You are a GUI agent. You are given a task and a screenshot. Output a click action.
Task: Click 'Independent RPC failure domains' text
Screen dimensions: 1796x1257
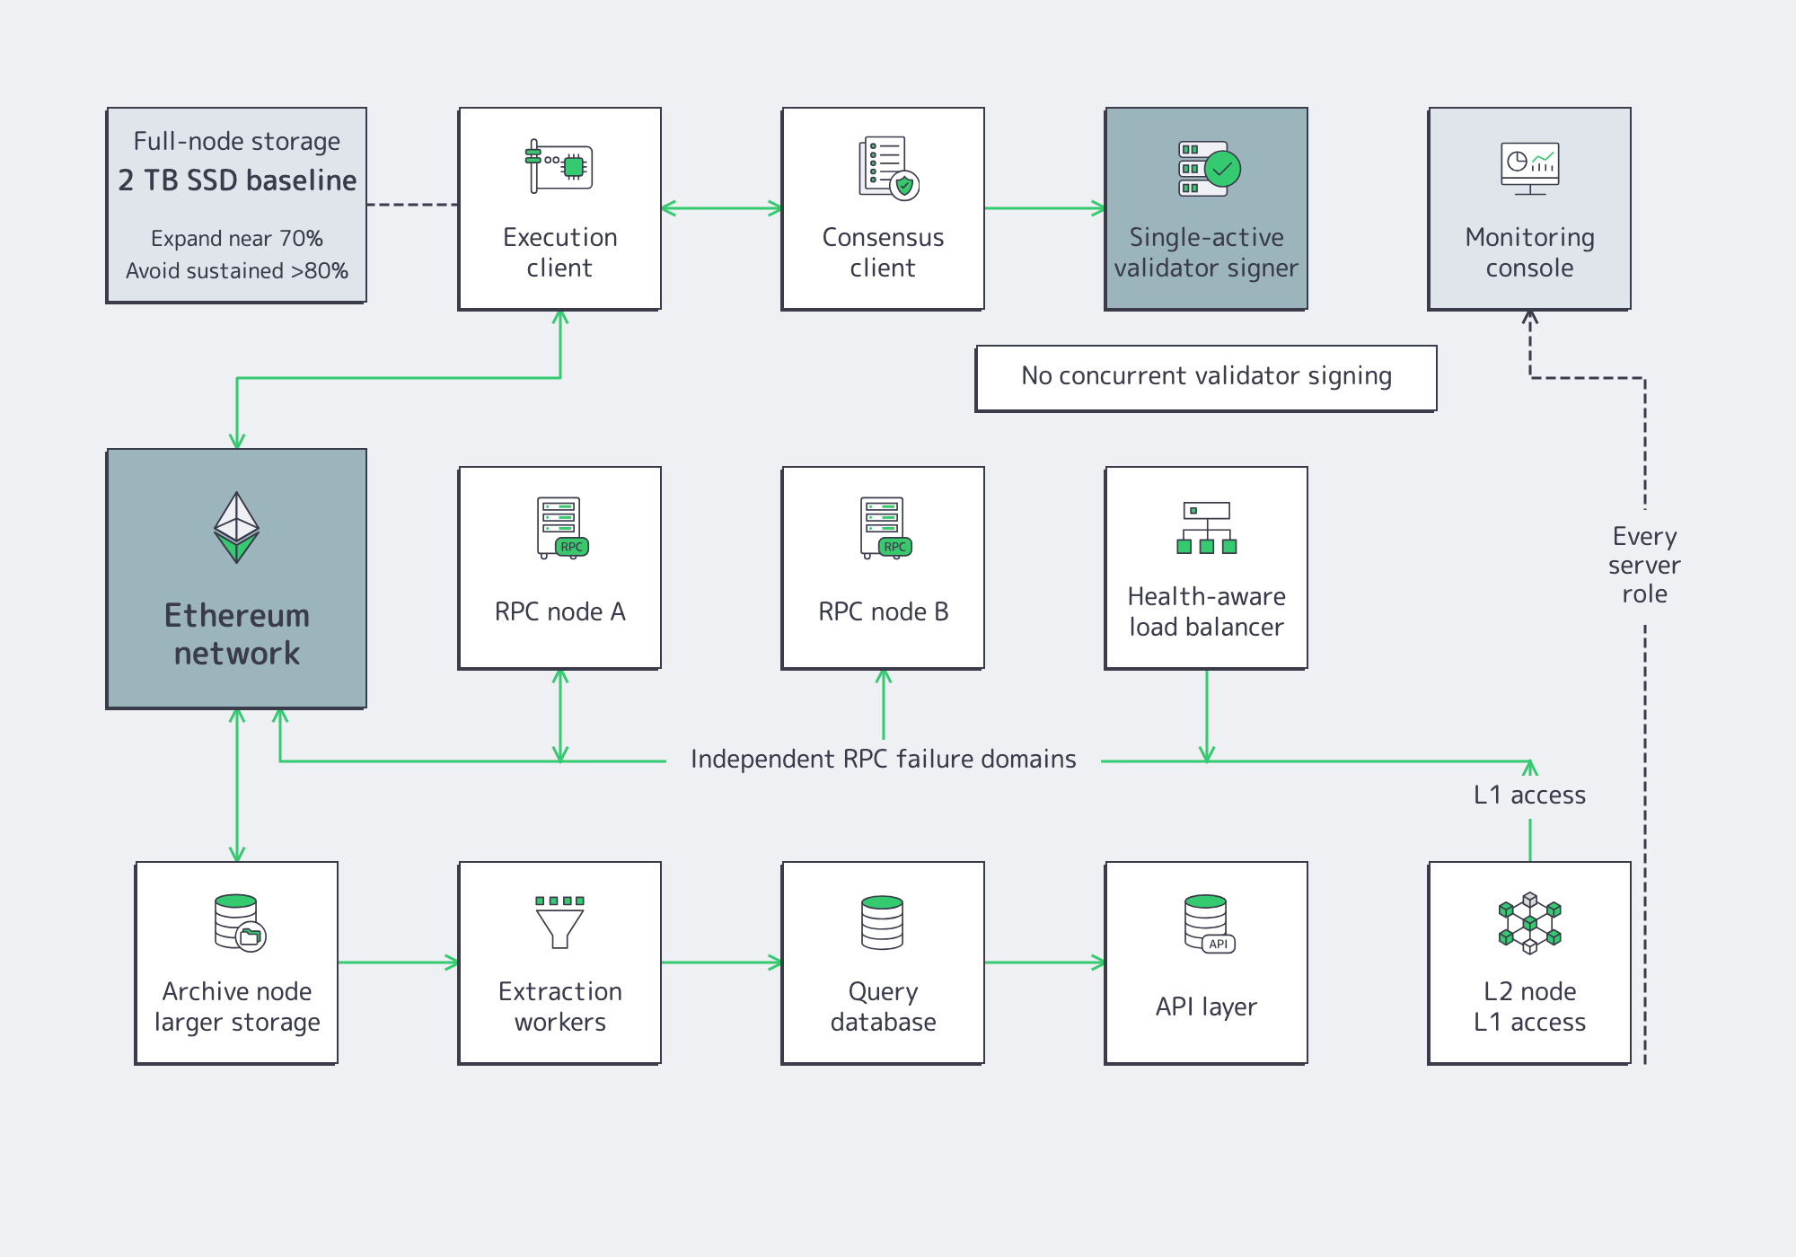(884, 760)
